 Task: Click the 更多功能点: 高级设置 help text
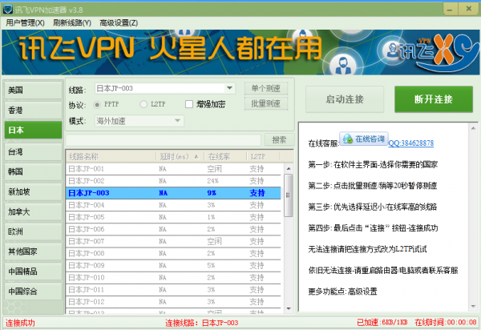pos(342,292)
